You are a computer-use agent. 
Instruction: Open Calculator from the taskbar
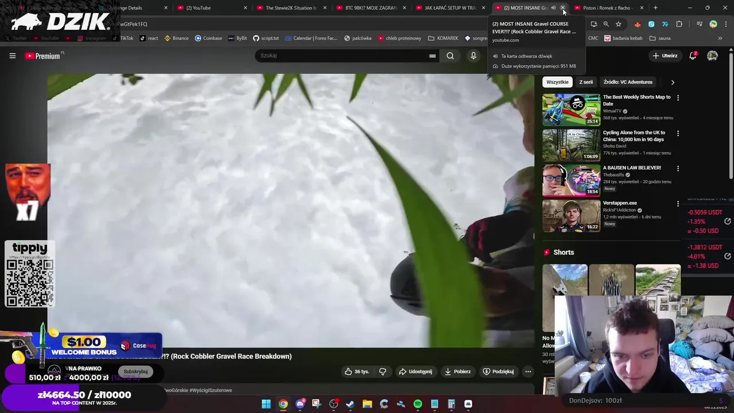pos(451,404)
